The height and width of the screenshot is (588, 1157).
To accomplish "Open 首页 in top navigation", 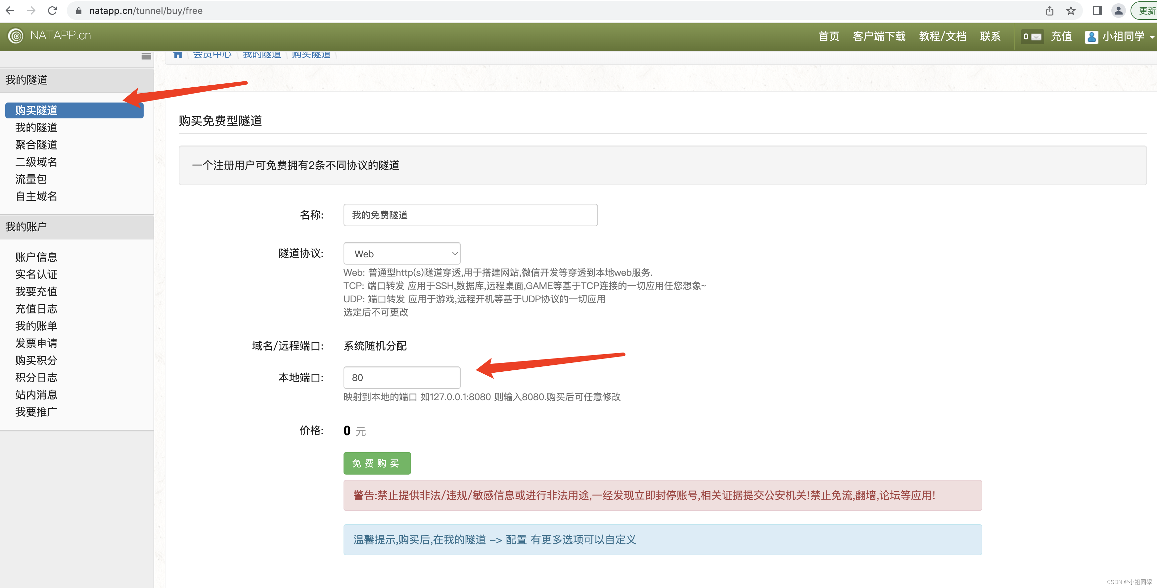I will click(829, 36).
